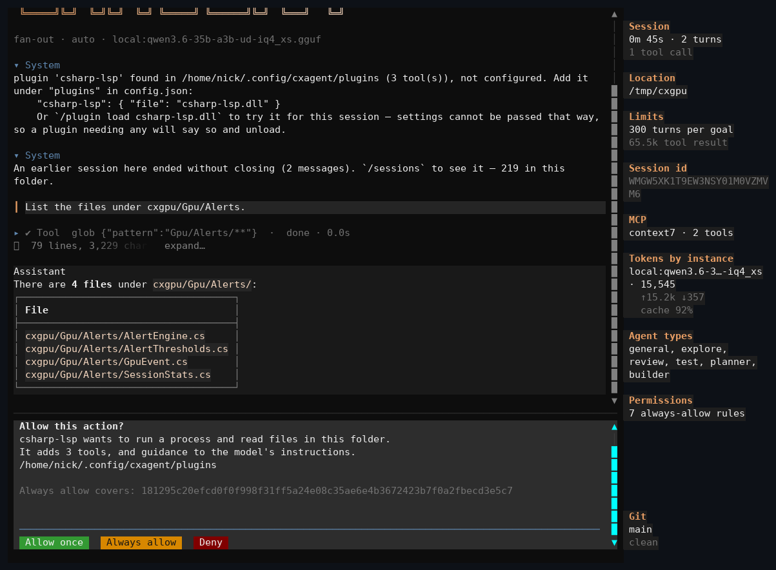Click the Assistant label above the reply
The image size is (776, 570).
pos(39,271)
